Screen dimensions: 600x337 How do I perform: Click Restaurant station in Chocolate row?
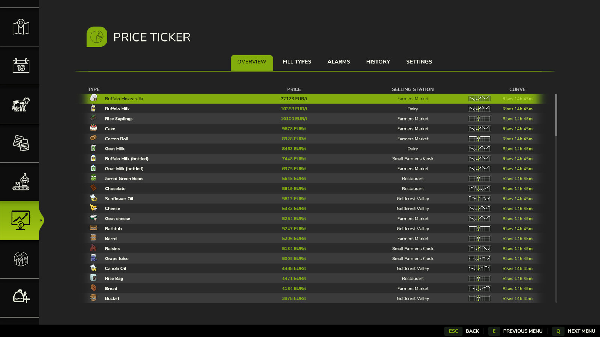[x=412, y=189]
